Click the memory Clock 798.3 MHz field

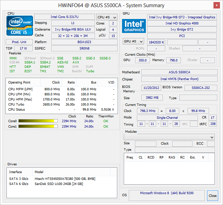coord(148,111)
